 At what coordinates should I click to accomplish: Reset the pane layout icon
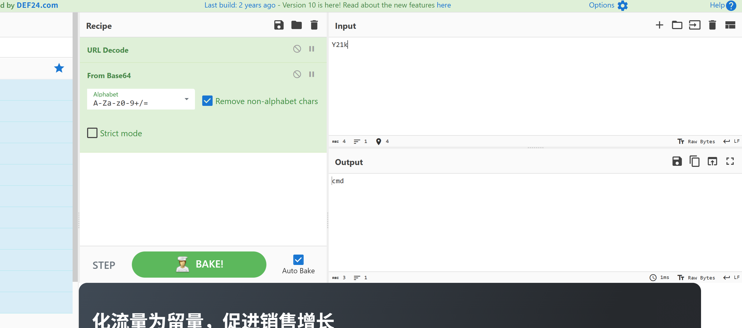[x=730, y=25]
